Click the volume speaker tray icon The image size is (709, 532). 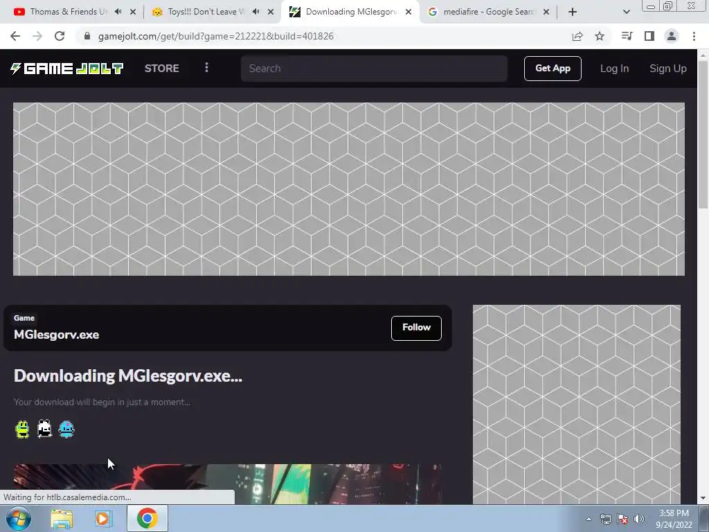click(x=639, y=519)
